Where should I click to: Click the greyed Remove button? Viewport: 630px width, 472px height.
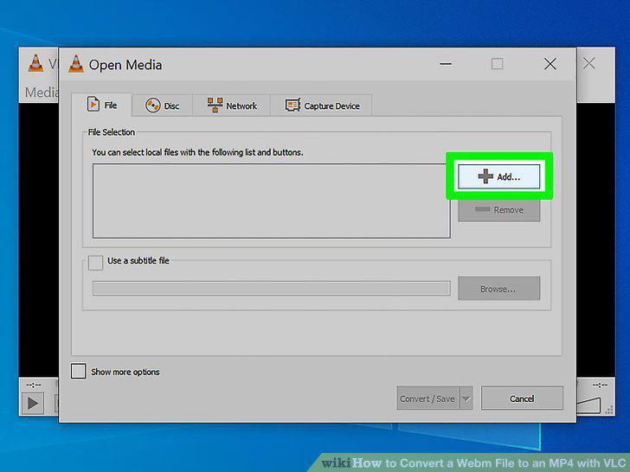pyautogui.click(x=499, y=209)
